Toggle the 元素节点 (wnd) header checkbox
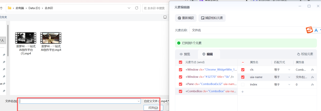The image size is (321, 111). [x=181, y=62]
